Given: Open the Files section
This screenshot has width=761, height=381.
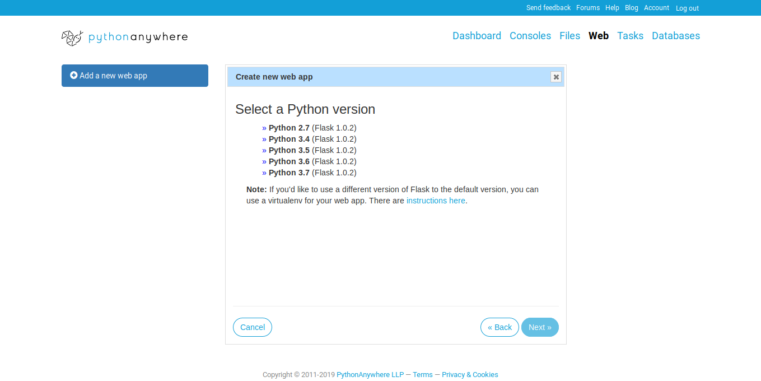Looking at the screenshot, I should [569, 36].
